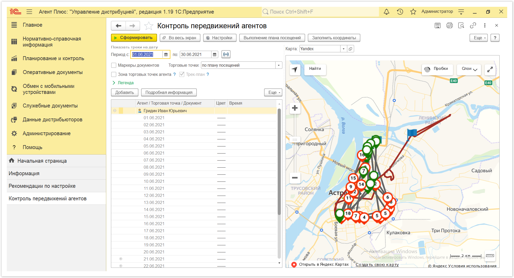514x278 pixels.
Task: Expand the 22.06.2021 row
Action: pos(121,266)
